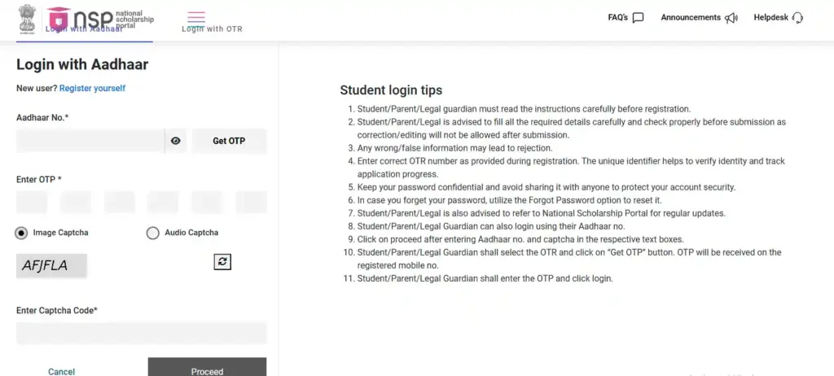Click the Government of India emblem
Viewport: 834px width, 376px height.
[27, 18]
